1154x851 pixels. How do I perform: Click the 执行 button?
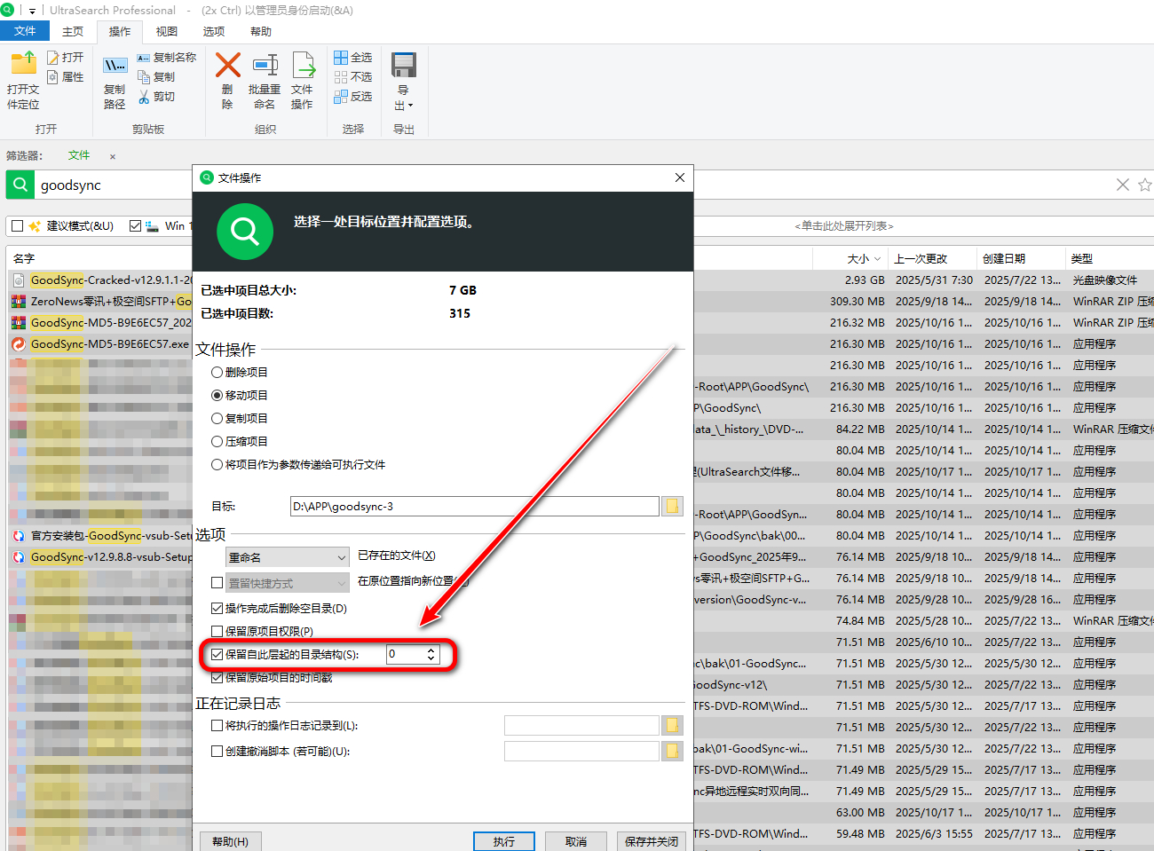tap(504, 841)
